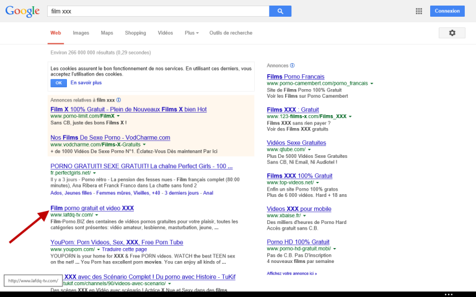
Task: Expand arrow next to 123-films-x.com ad URL
Action: coord(350,116)
